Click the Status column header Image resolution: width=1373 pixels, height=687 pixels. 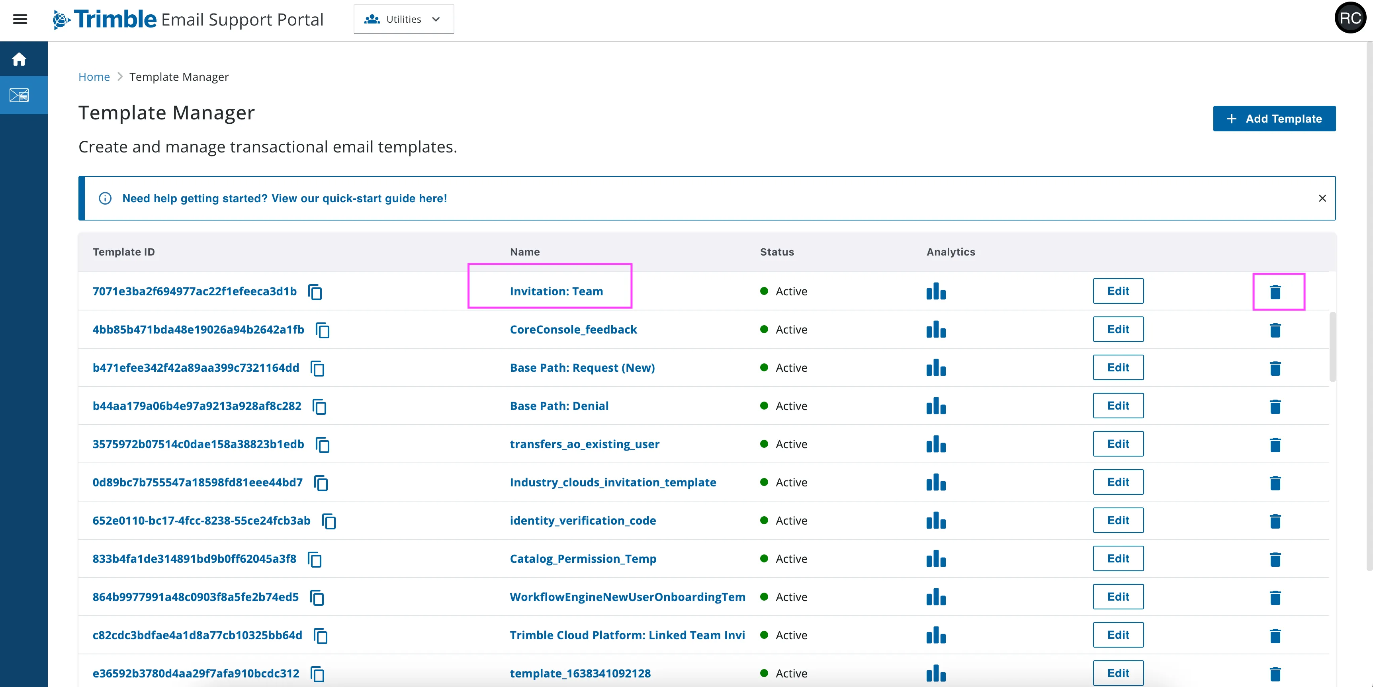[x=776, y=252]
